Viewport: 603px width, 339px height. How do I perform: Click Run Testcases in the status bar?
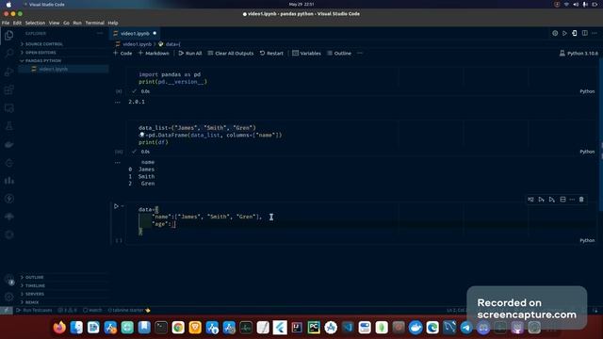click(x=34, y=310)
